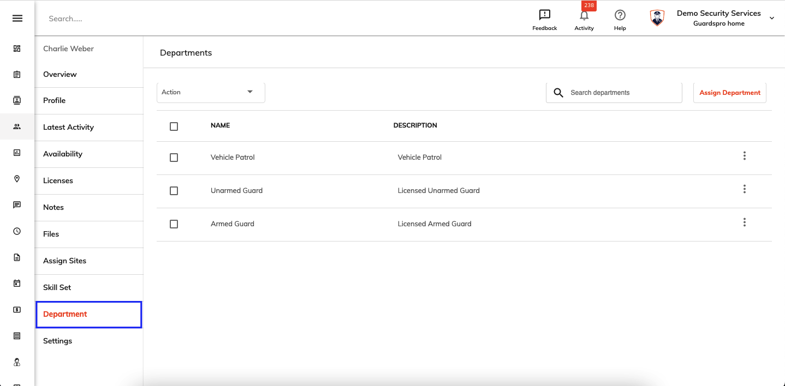Click the 238 notification badge
Image resolution: width=785 pixels, height=386 pixels.
(589, 5)
